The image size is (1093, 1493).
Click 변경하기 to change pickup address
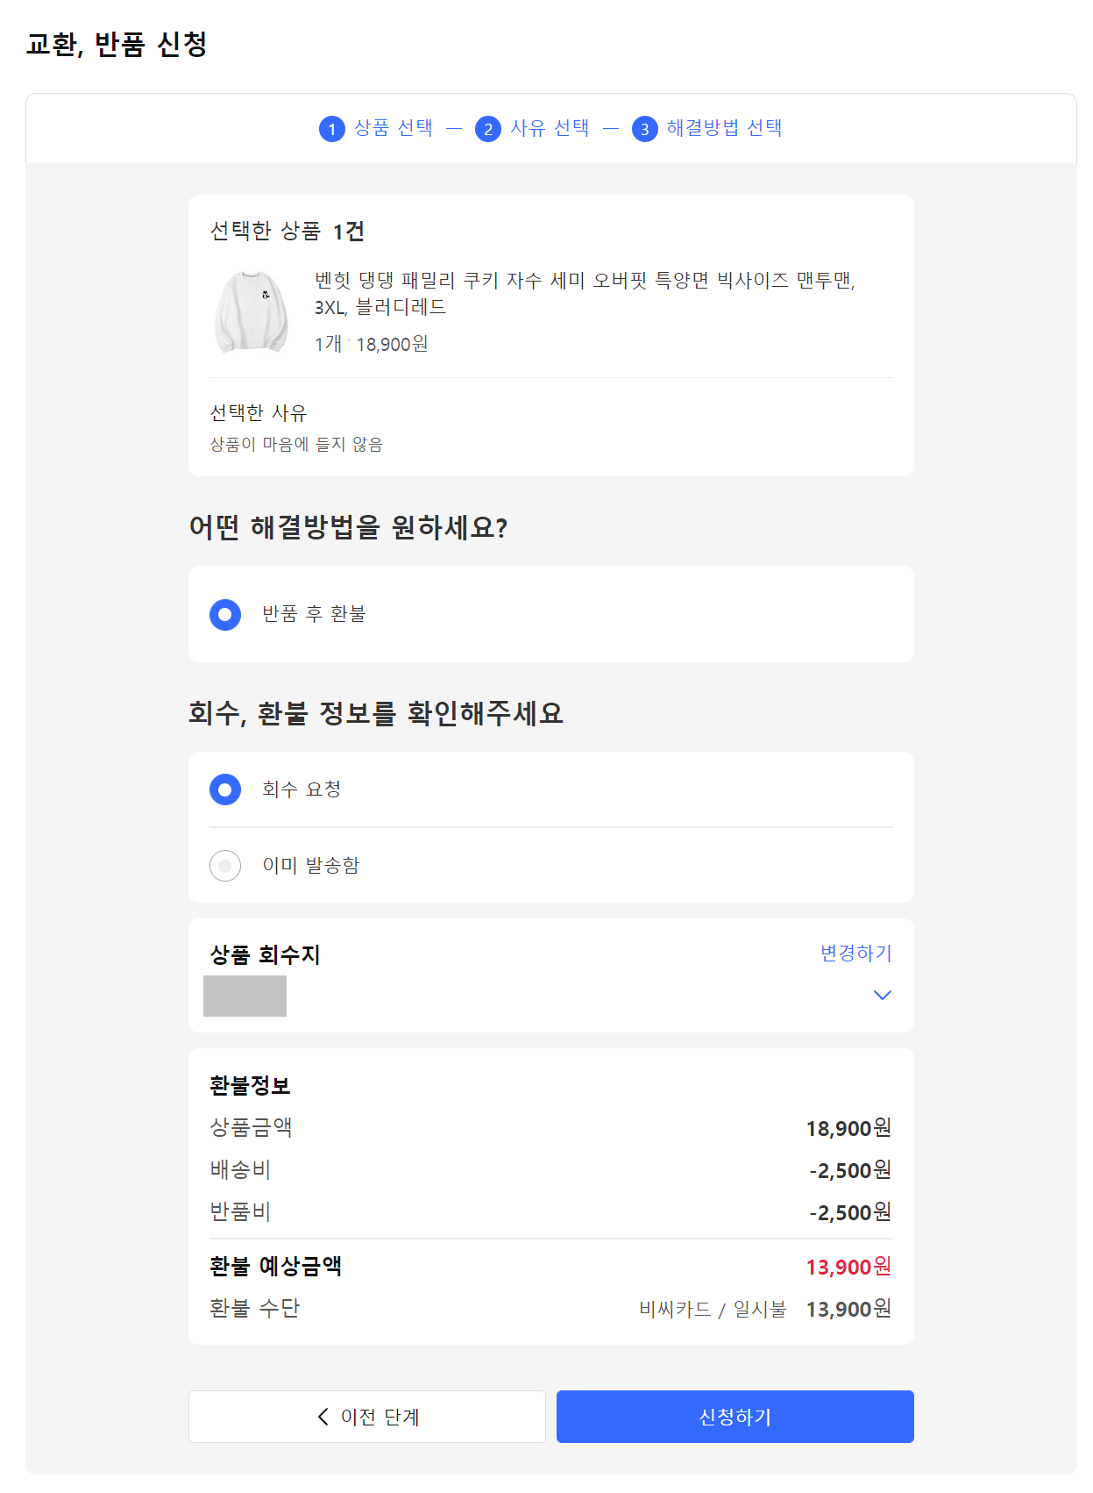tap(855, 954)
